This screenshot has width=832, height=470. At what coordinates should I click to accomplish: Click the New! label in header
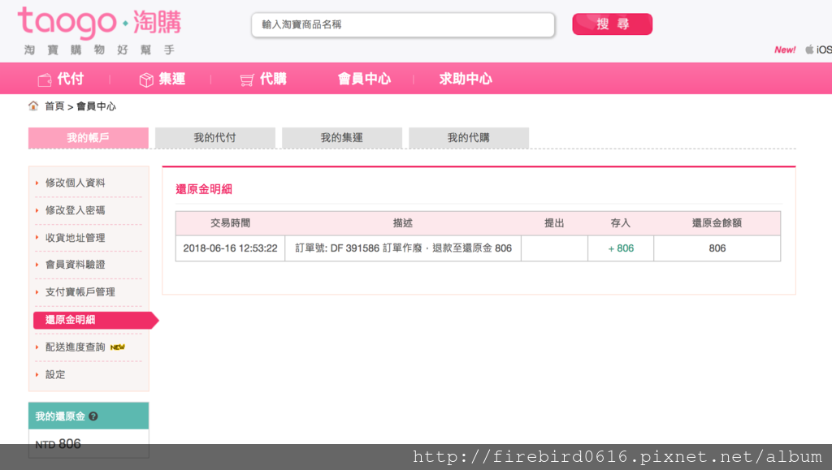tap(785, 50)
